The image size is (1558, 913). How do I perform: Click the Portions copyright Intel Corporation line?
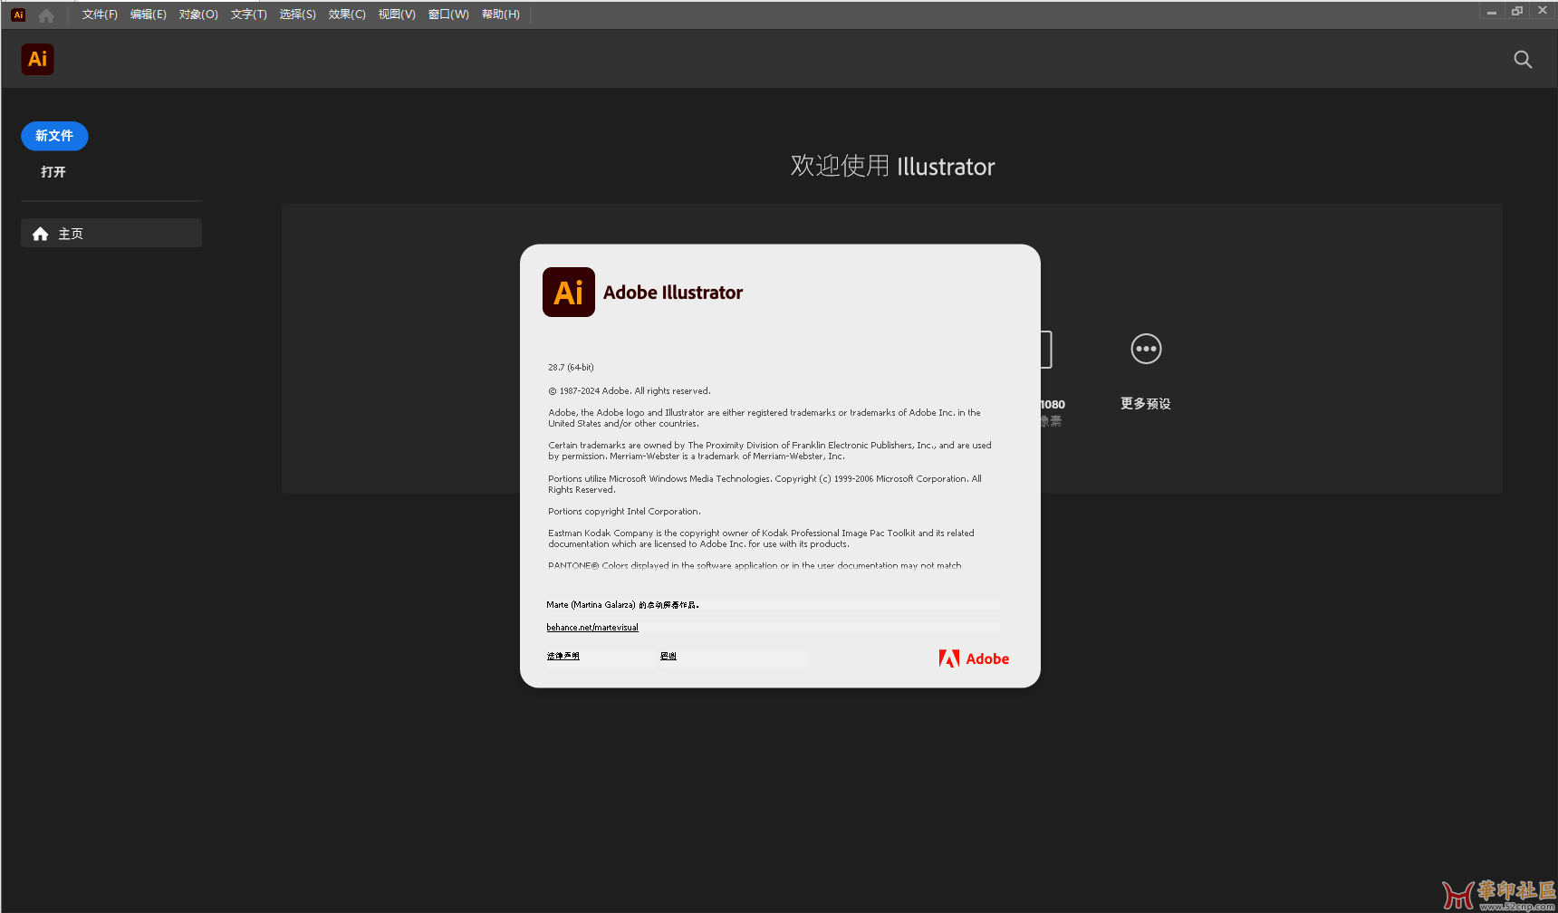coord(624,512)
